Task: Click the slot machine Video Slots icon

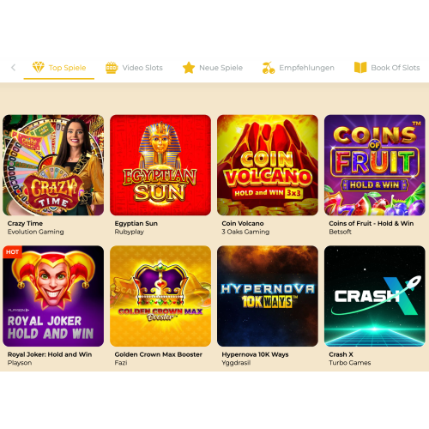Action: (x=112, y=68)
